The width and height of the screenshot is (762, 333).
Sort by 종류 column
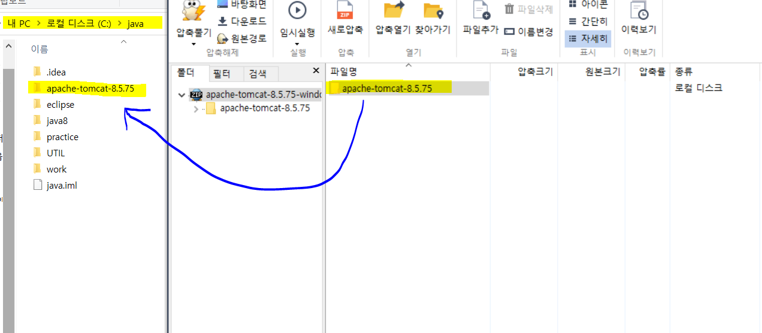point(716,71)
